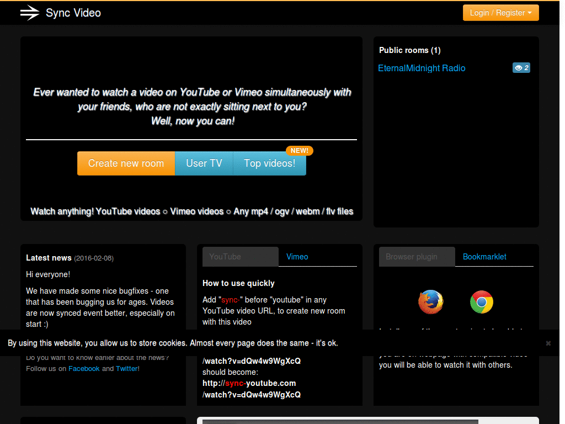The image size is (565, 424).
Task: Click the NEW! badge on Top videos
Action: [x=300, y=150]
